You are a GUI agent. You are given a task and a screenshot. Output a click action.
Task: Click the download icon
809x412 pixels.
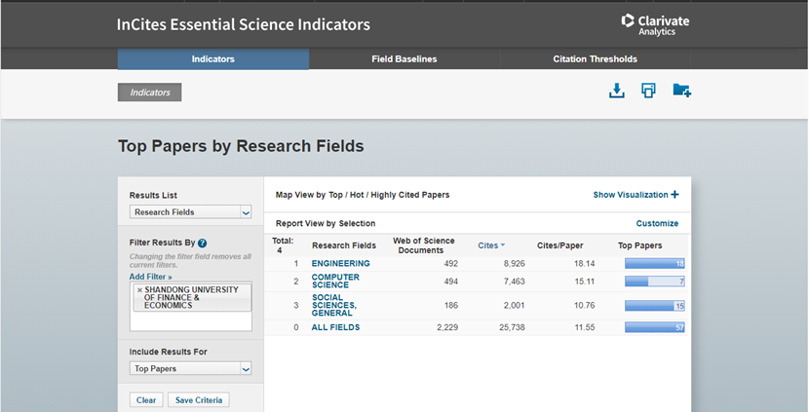[616, 91]
